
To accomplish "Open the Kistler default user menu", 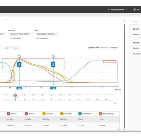I will pos(119,10).
